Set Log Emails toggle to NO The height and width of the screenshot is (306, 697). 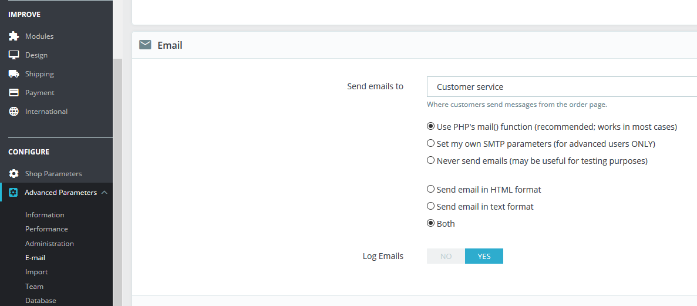coord(446,256)
